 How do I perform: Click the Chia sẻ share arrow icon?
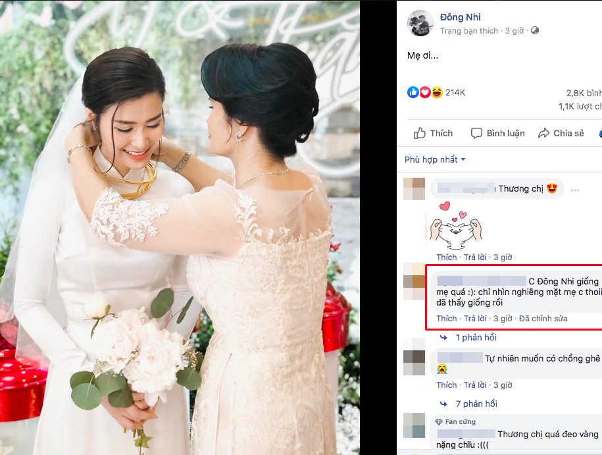coord(543,133)
